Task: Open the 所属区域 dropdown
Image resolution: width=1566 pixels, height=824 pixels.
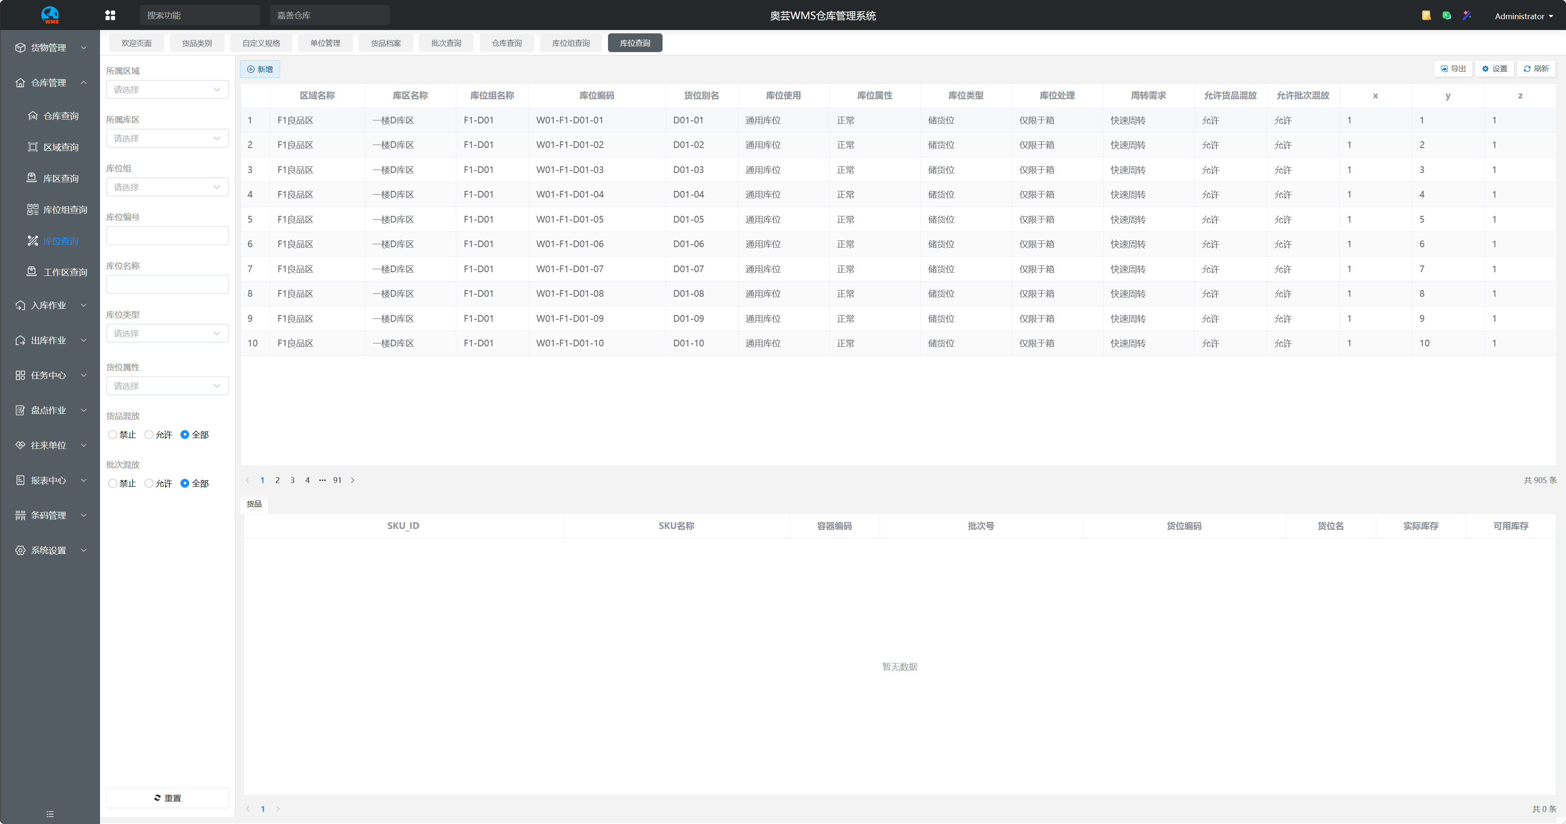Action: pos(167,89)
